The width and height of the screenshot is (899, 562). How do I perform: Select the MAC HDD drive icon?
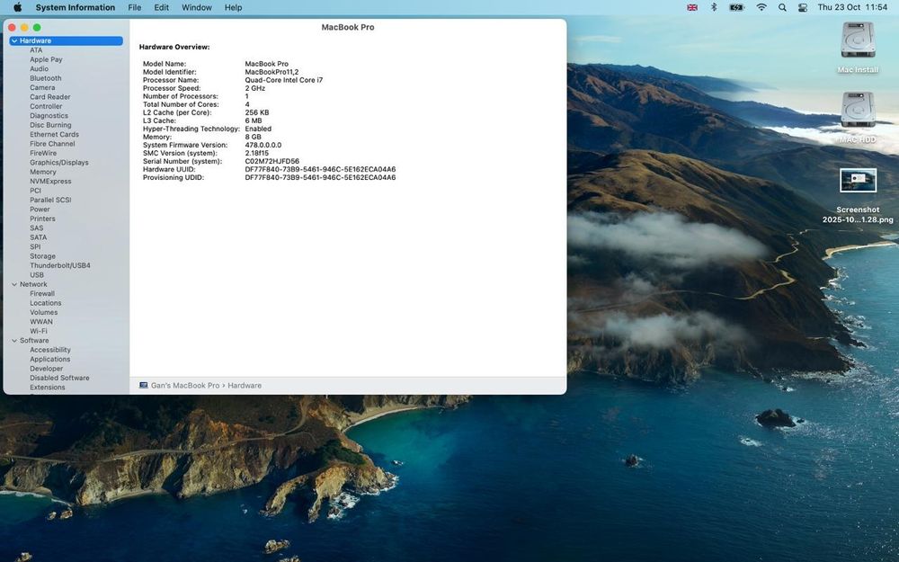coord(858,110)
